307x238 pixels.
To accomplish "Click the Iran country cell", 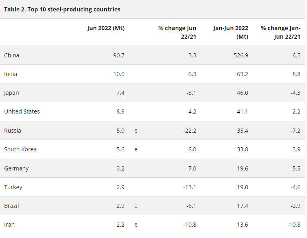I will point(9,225).
